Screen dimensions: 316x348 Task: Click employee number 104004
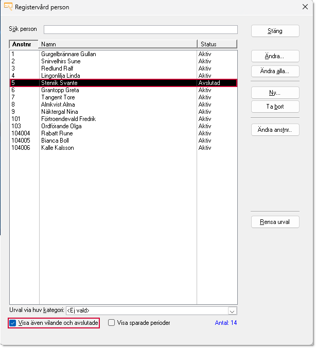click(x=21, y=133)
